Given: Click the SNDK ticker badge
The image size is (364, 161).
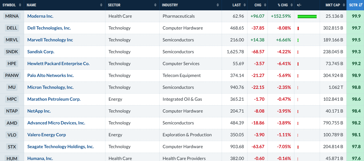Looking at the screenshot, I should pyautogui.click(x=12, y=52).
